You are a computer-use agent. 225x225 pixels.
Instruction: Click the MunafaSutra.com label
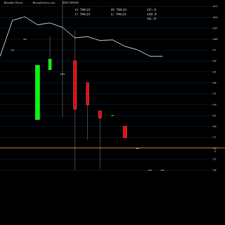click(x=44, y=3)
